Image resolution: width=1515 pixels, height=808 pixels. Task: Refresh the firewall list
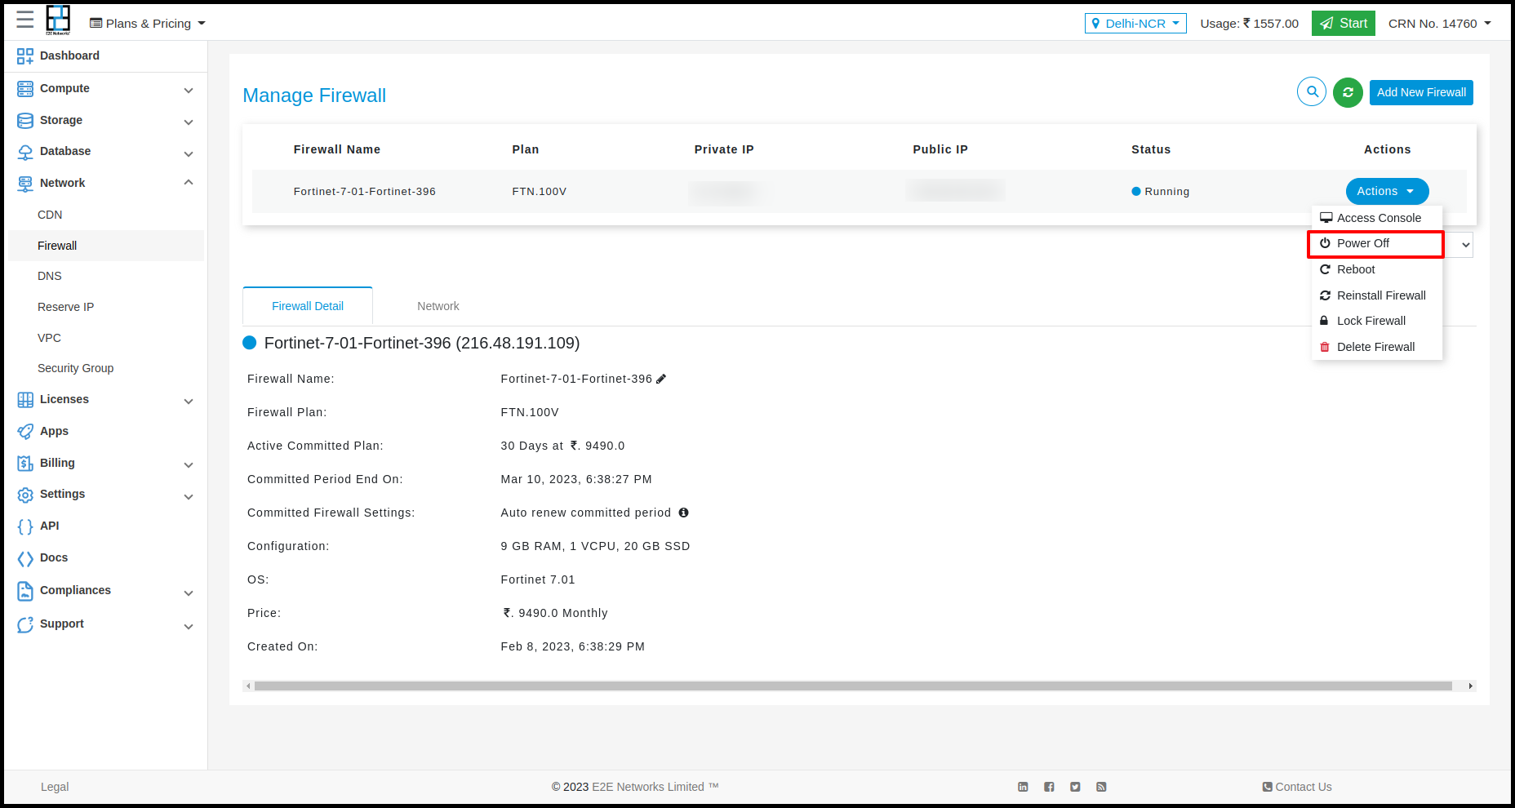click(1348, 92)
